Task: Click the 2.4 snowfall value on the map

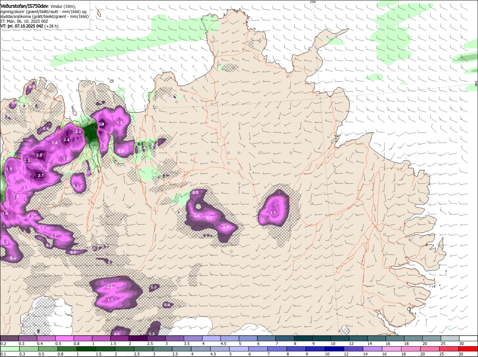Action: pos(66,140)
